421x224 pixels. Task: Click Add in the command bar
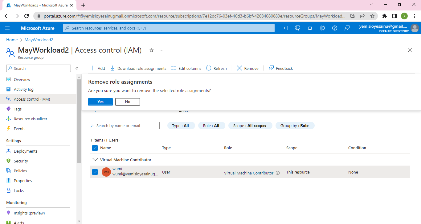(x=97, y=68)
